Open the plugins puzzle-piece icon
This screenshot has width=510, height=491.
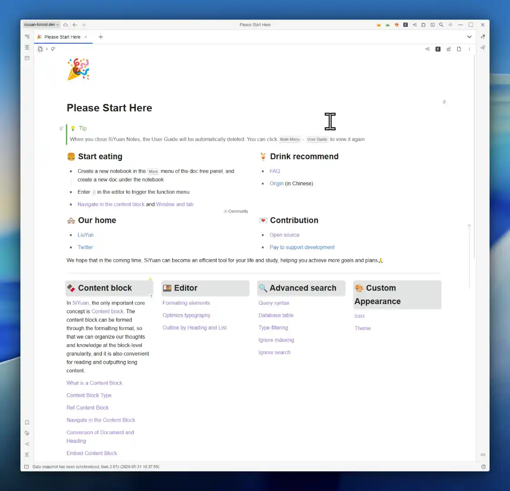pos(423,25)
